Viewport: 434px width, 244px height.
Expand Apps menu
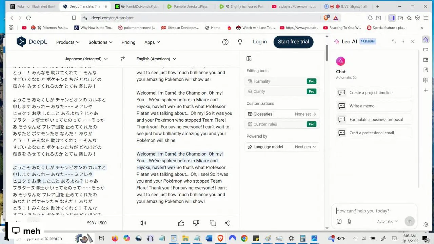152,42
